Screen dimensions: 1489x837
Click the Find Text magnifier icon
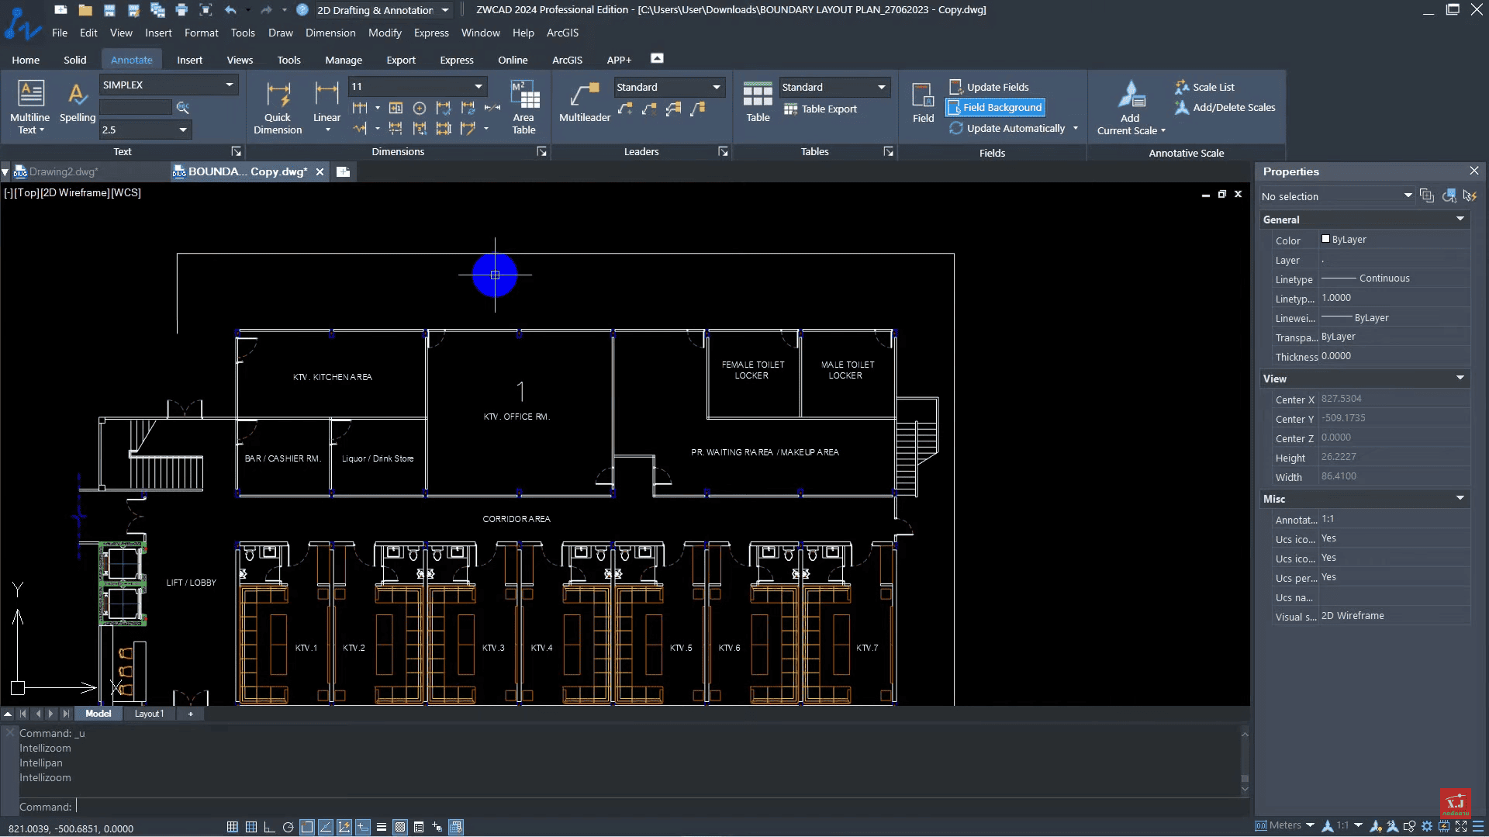(x=183, y=107)
